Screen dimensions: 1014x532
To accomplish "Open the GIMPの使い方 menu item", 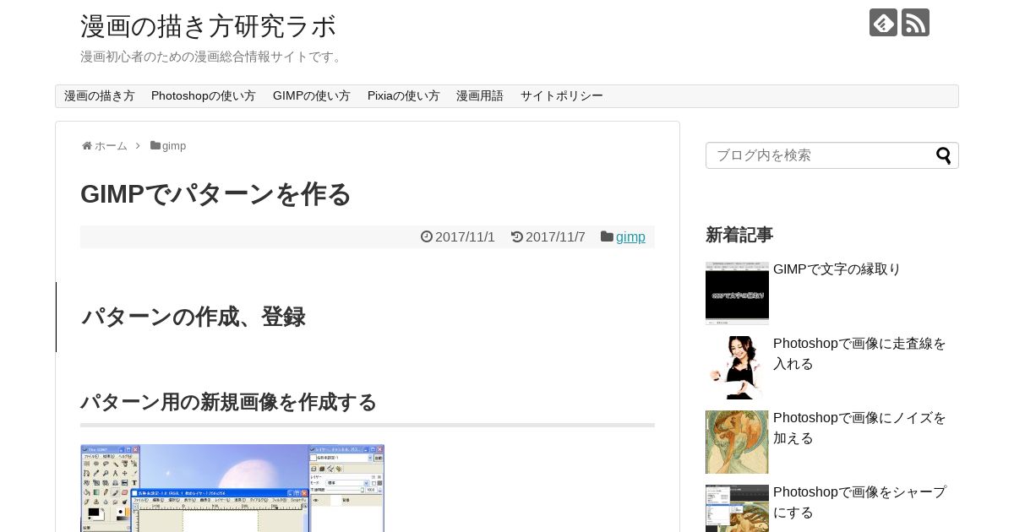I will point(312,96).
